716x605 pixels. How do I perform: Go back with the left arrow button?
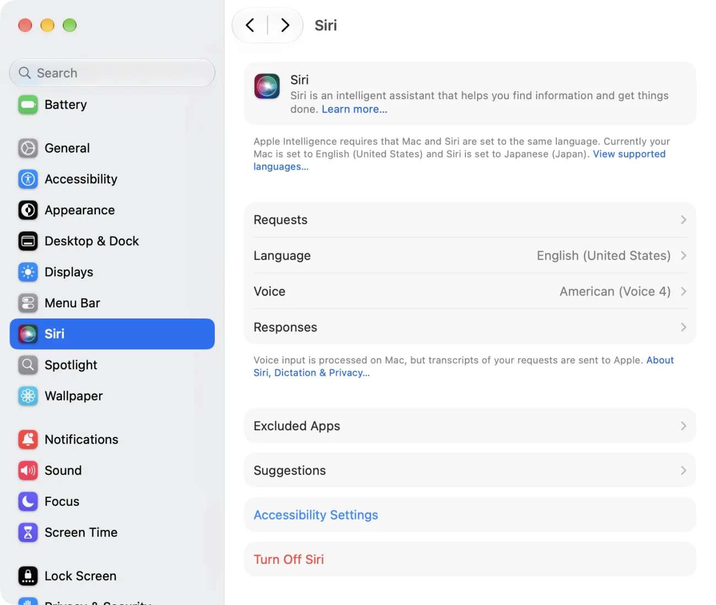click(250, 25)
